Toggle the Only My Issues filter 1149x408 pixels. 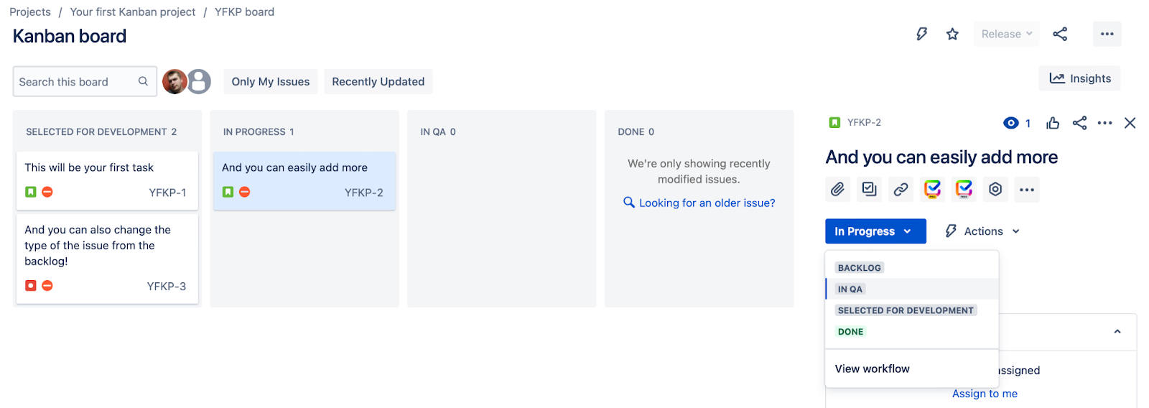coord(271,82)
